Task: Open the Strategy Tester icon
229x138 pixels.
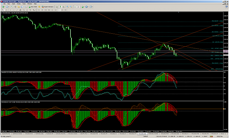Action: tap(25, 7)
